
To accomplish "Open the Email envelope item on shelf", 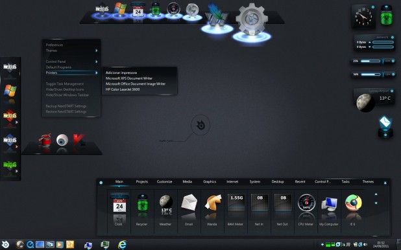I will pos(189,203).
